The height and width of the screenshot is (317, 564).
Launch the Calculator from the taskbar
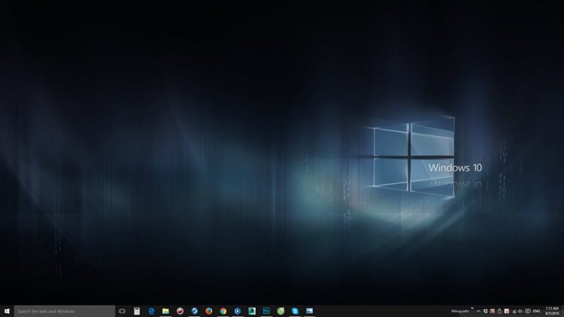tap(137, 311)
